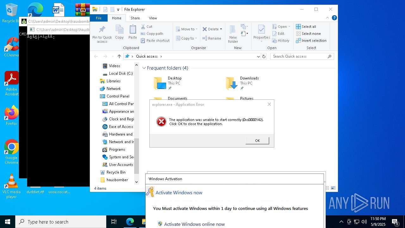Select Libraries in the navigation pane
The image size is (405, 228).
[x=110, y=81]
